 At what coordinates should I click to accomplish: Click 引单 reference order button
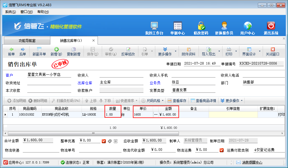145,52
